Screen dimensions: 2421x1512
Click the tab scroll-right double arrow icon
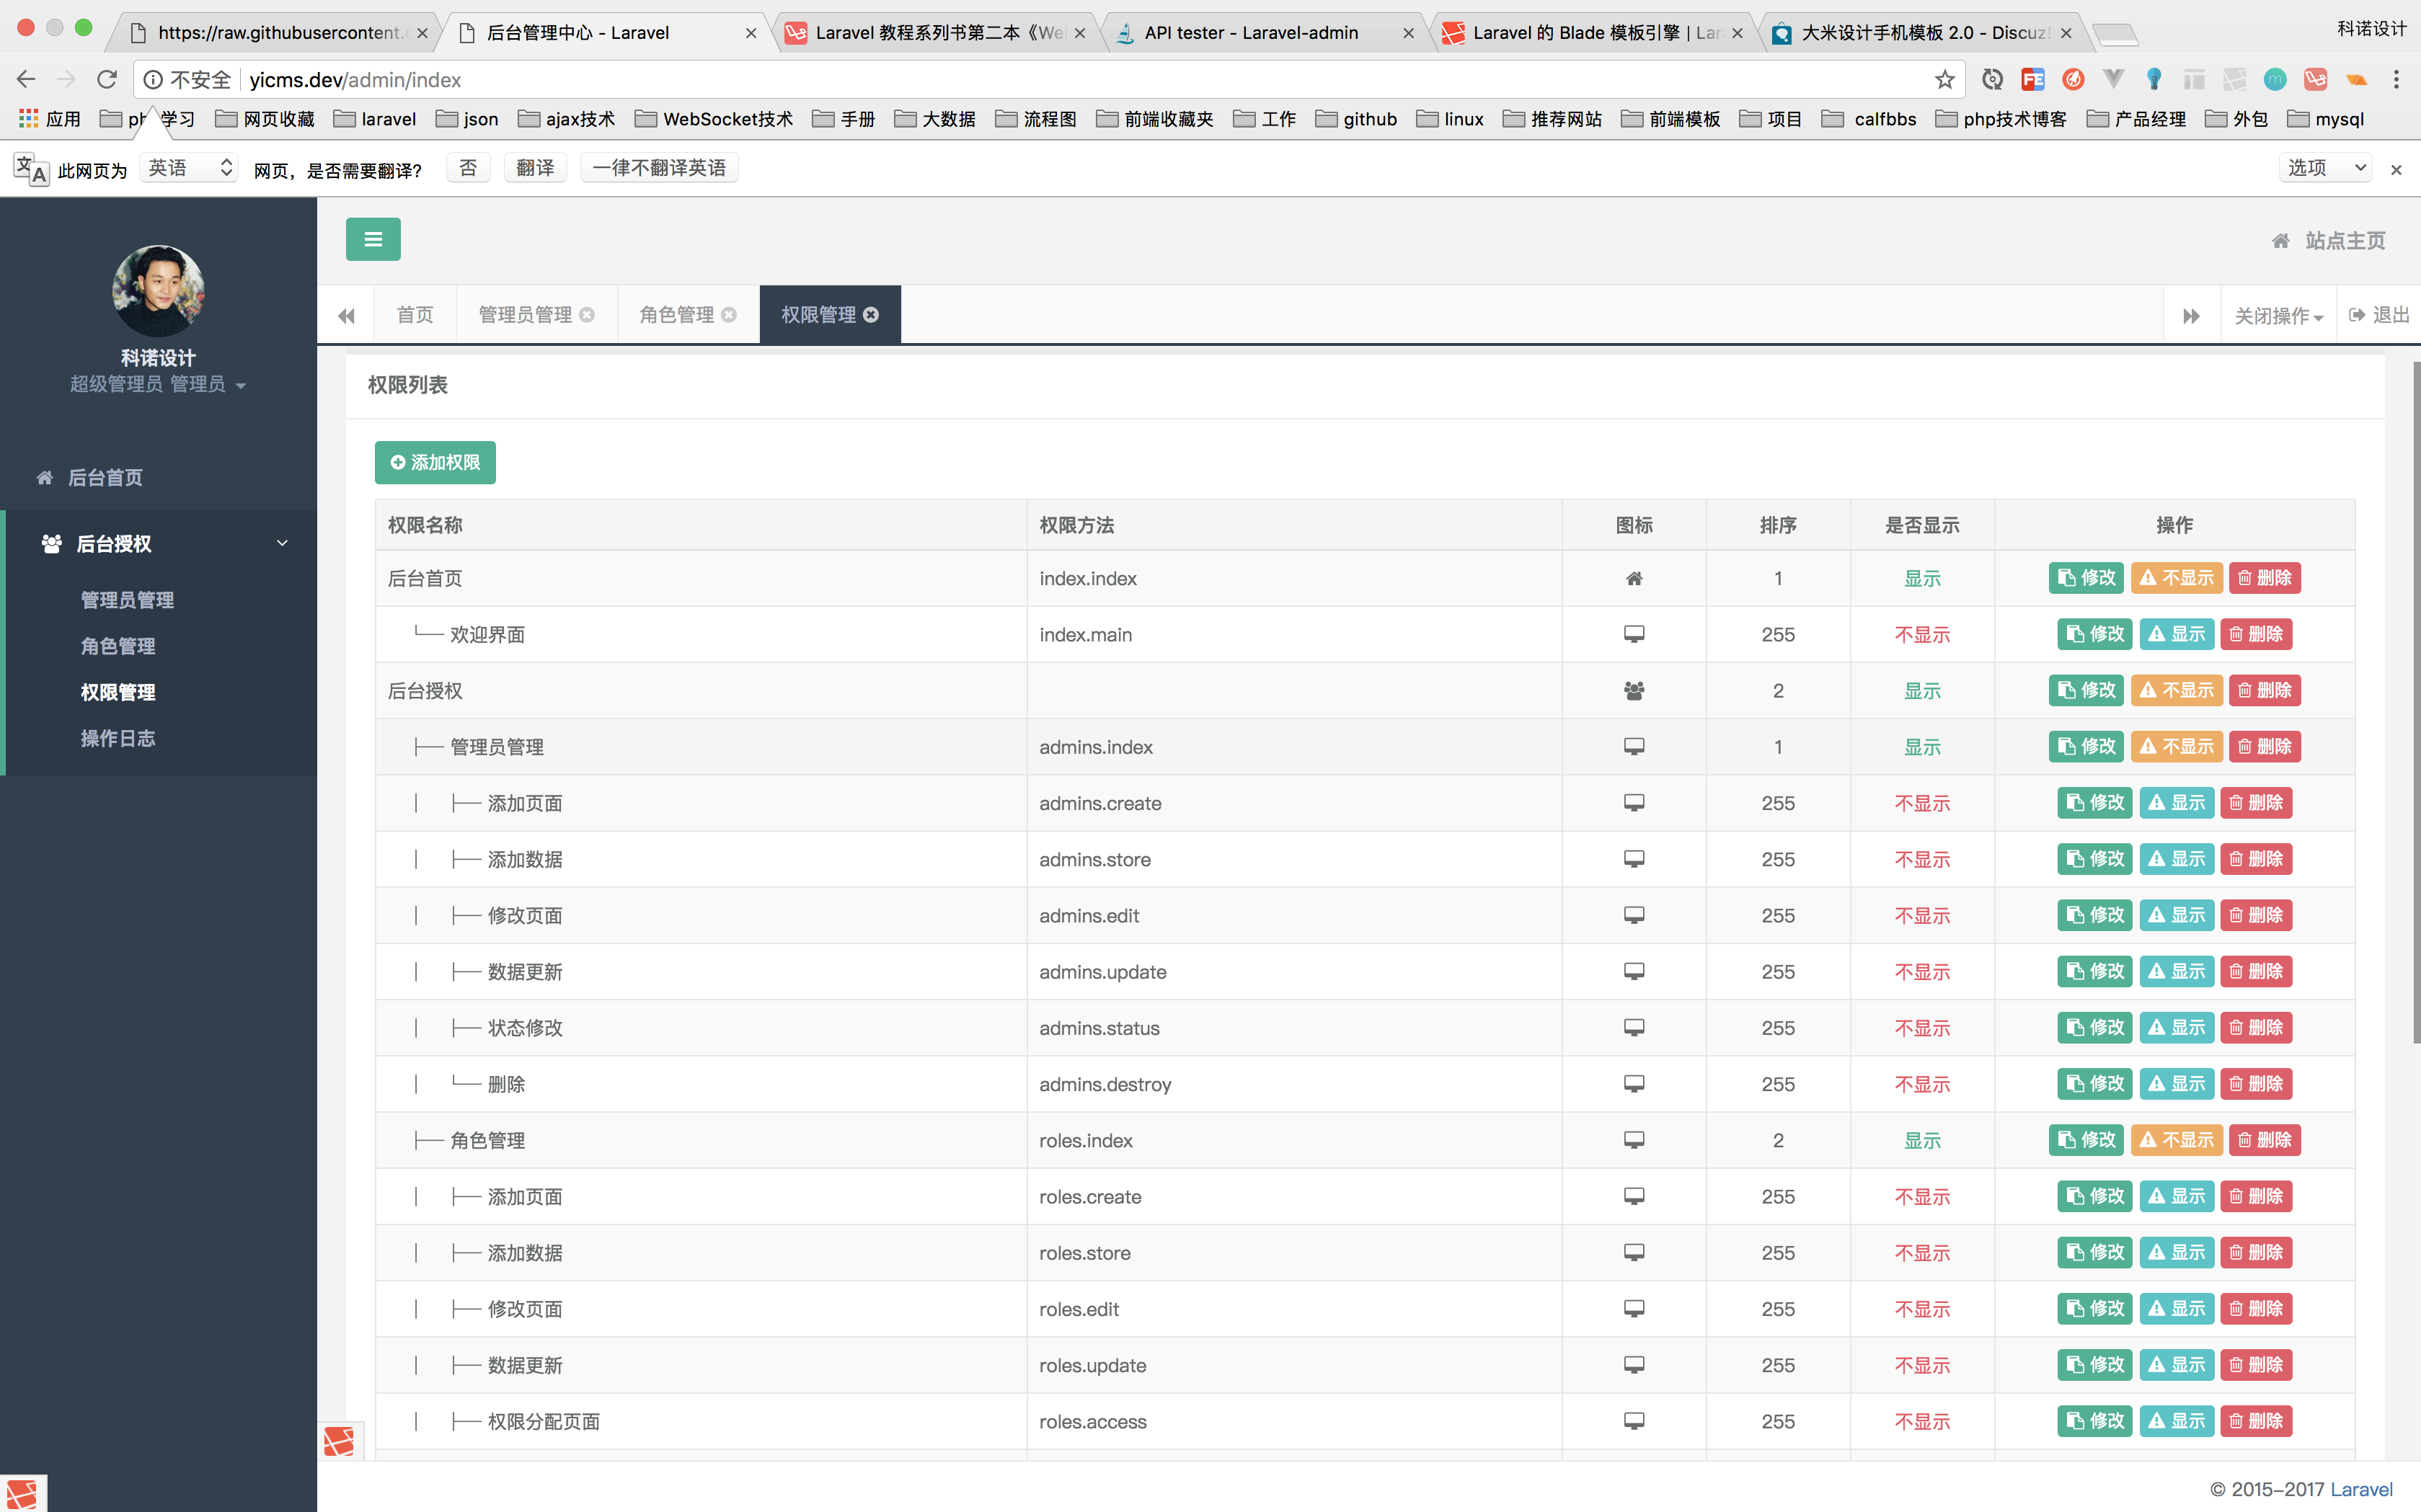(x=2191, y=316)
